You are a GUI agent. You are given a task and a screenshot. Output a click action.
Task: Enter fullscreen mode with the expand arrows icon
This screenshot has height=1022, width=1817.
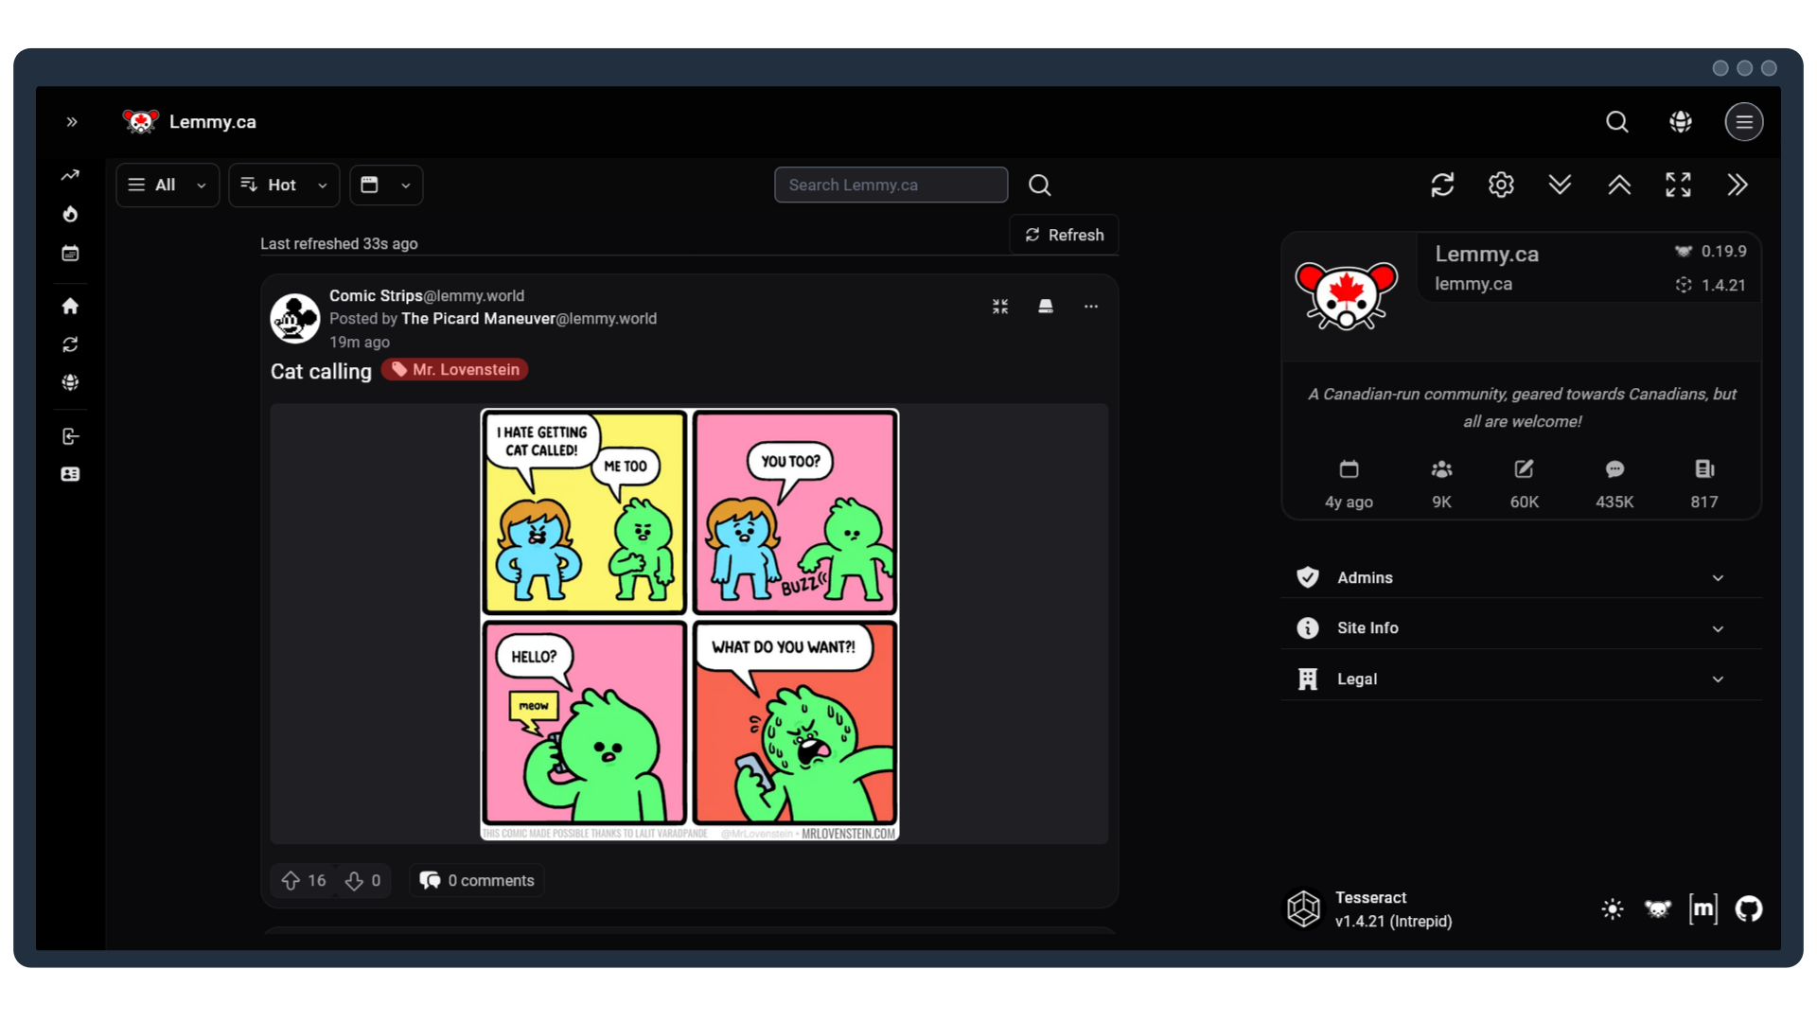pyautogui.click(x=1678, y=185)
